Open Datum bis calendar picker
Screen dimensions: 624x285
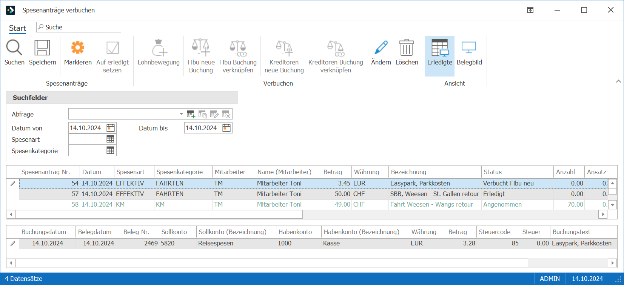[x=226, y=128]
